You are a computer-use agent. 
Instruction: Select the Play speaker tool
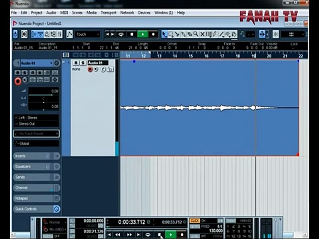click(228, 34)
